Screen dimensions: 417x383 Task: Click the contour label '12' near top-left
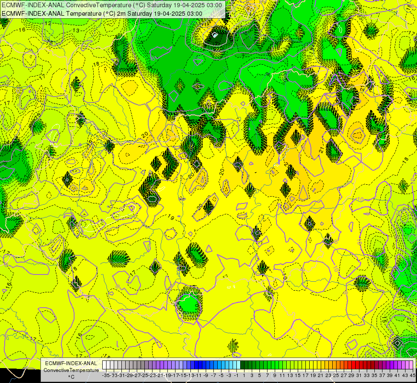tap(48, 23)
